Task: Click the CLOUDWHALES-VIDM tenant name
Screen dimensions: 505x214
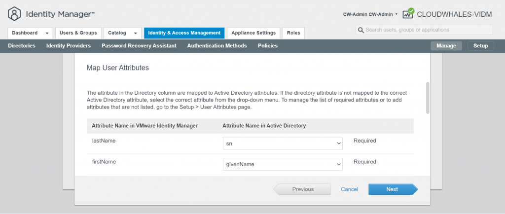Action: (x=454, y=14)
